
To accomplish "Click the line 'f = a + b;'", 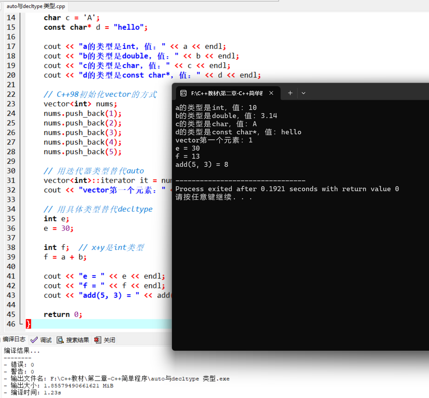I will pos(65,257).
